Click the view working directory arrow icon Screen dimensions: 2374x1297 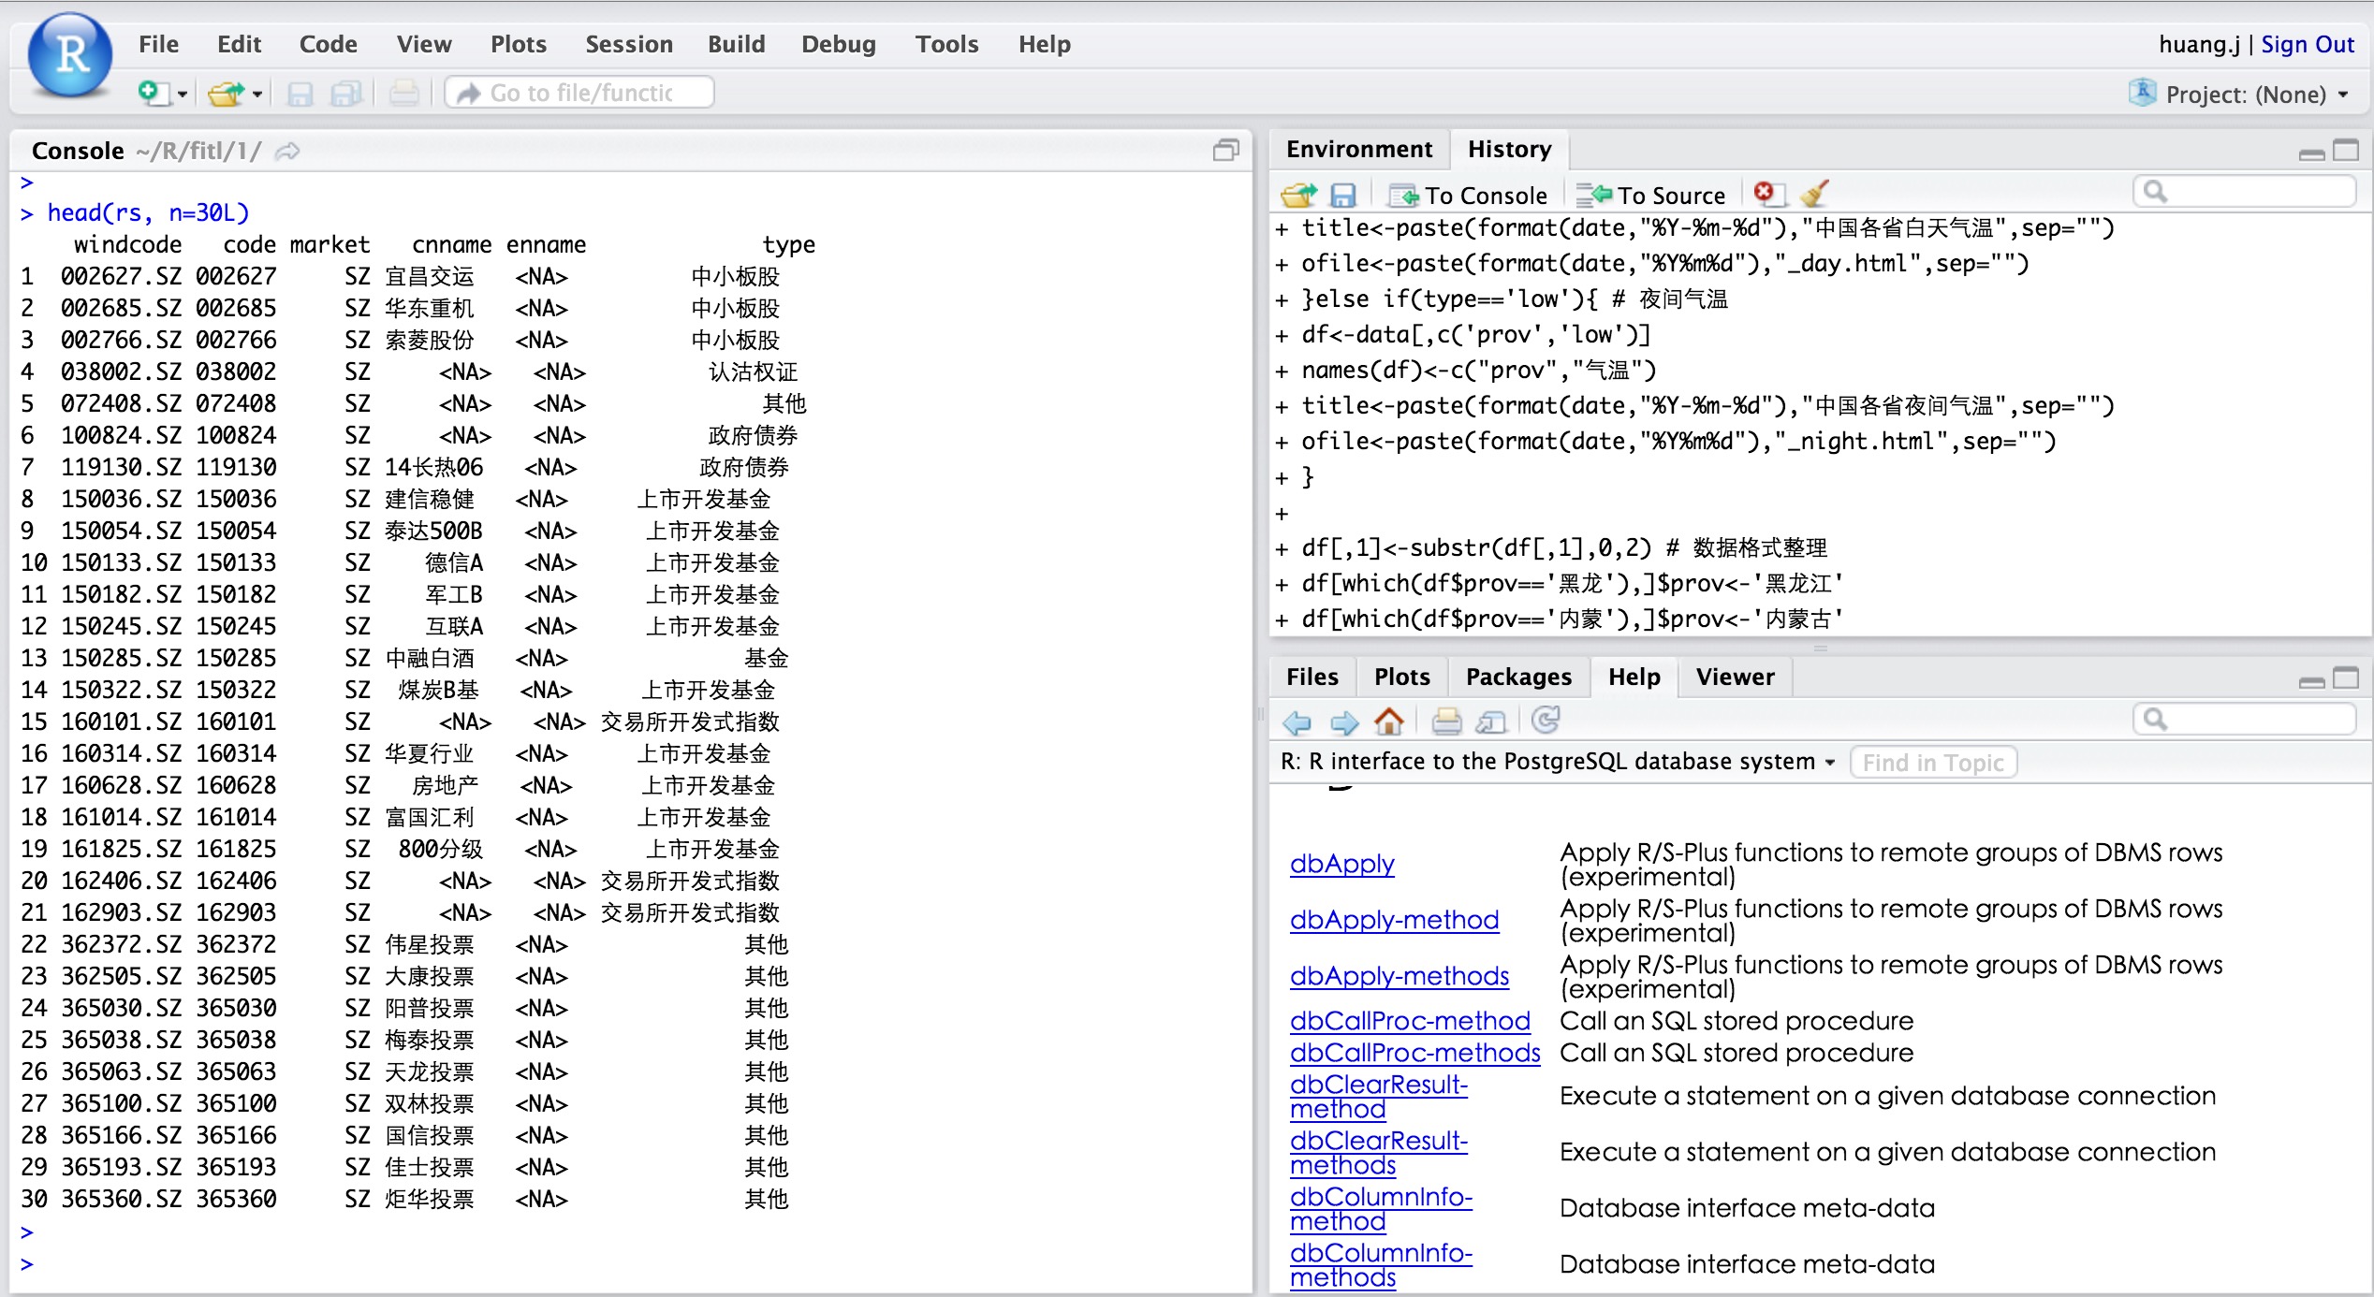point(287,151)
